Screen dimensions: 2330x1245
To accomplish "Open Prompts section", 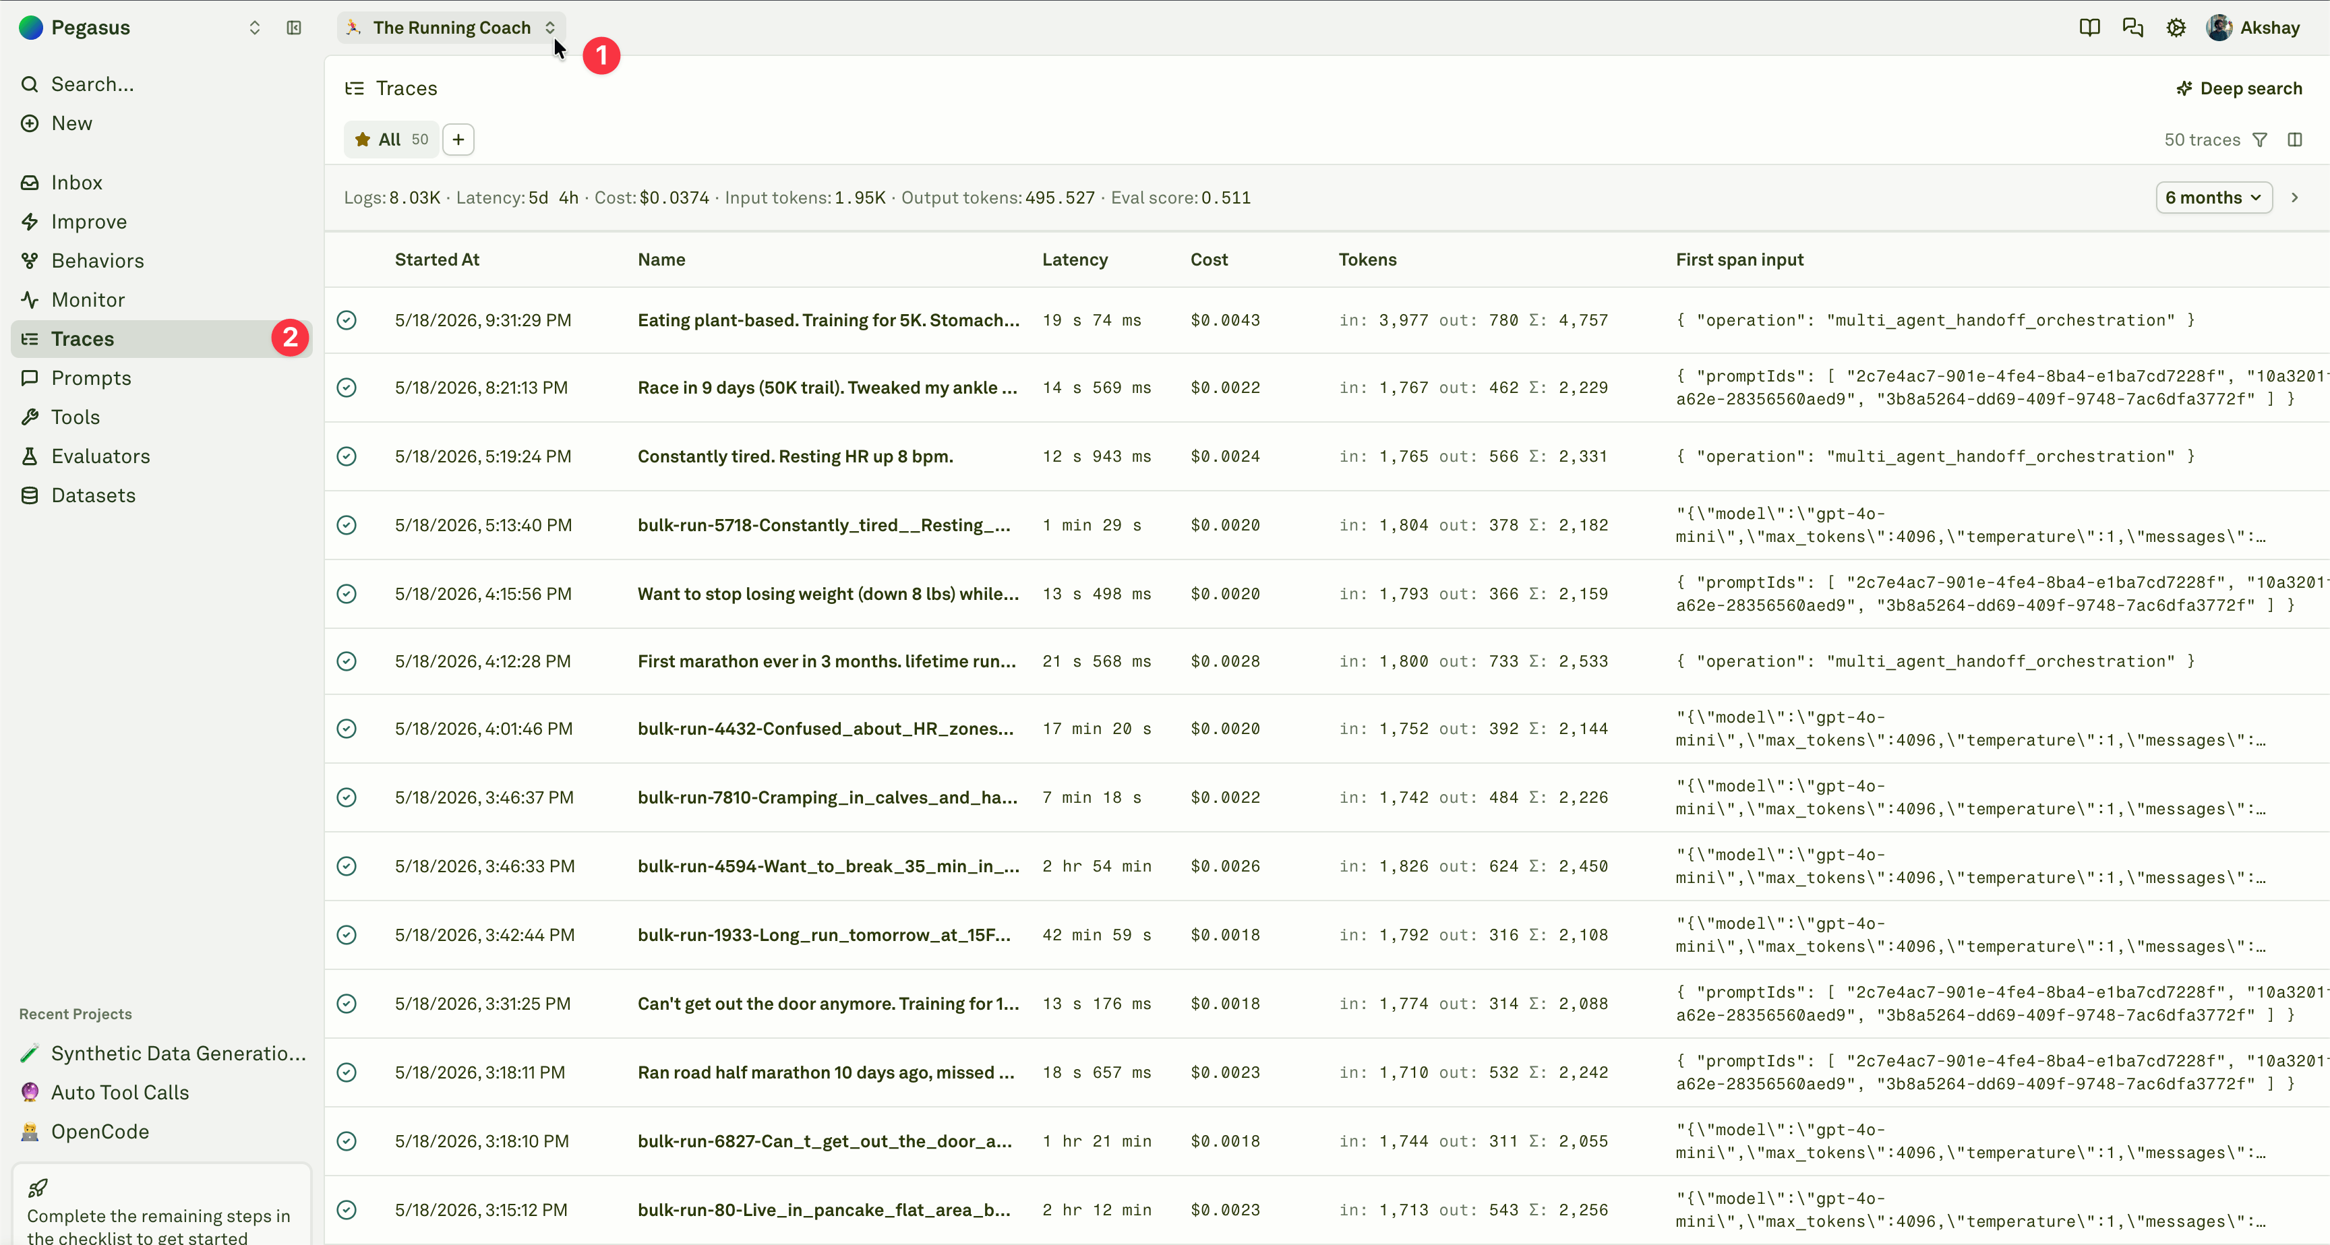I will tap(162, 378).
